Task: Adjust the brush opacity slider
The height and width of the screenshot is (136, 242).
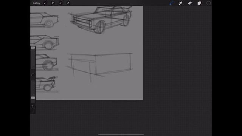Action: point(33,97)
